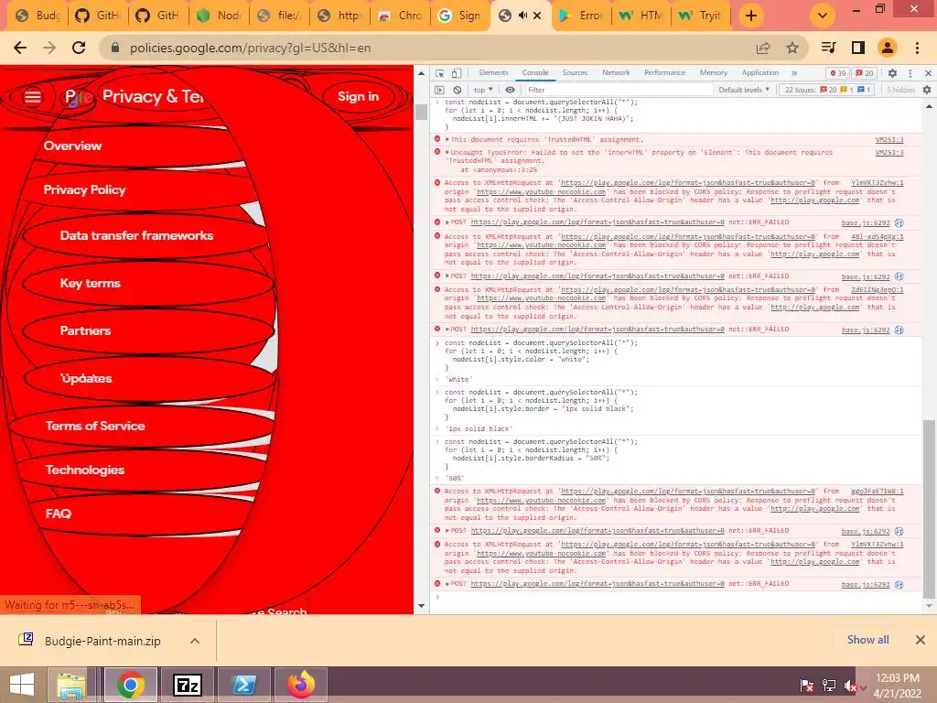
Task: Click the address bar URL
Action: (x=251, y=48)
